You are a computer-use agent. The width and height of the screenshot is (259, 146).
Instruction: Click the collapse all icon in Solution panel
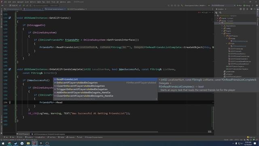pyautogui.click(x=247, y=9)
